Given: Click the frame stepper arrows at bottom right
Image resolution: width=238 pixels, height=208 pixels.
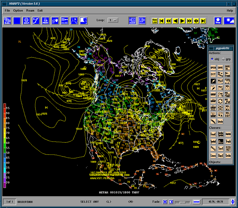Looking at the screenshot, I should point(233,202).
